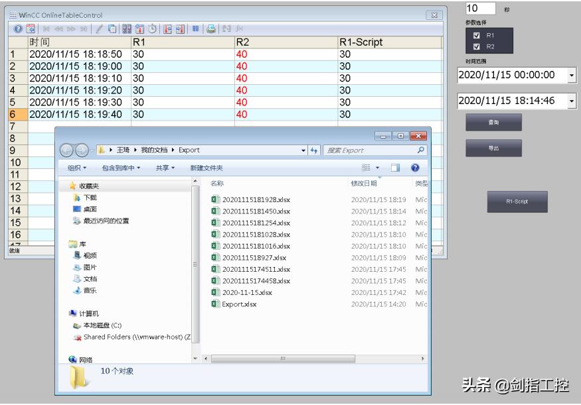Open the time range clock icon
Image resolution: width=581 pixels, height=405 pixels.
tap(153, 29)
